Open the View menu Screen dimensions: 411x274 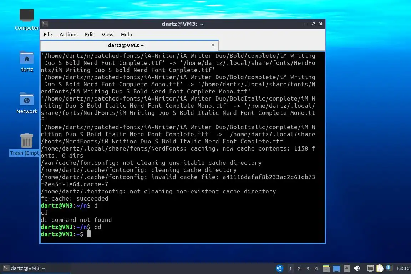[107, 35]
